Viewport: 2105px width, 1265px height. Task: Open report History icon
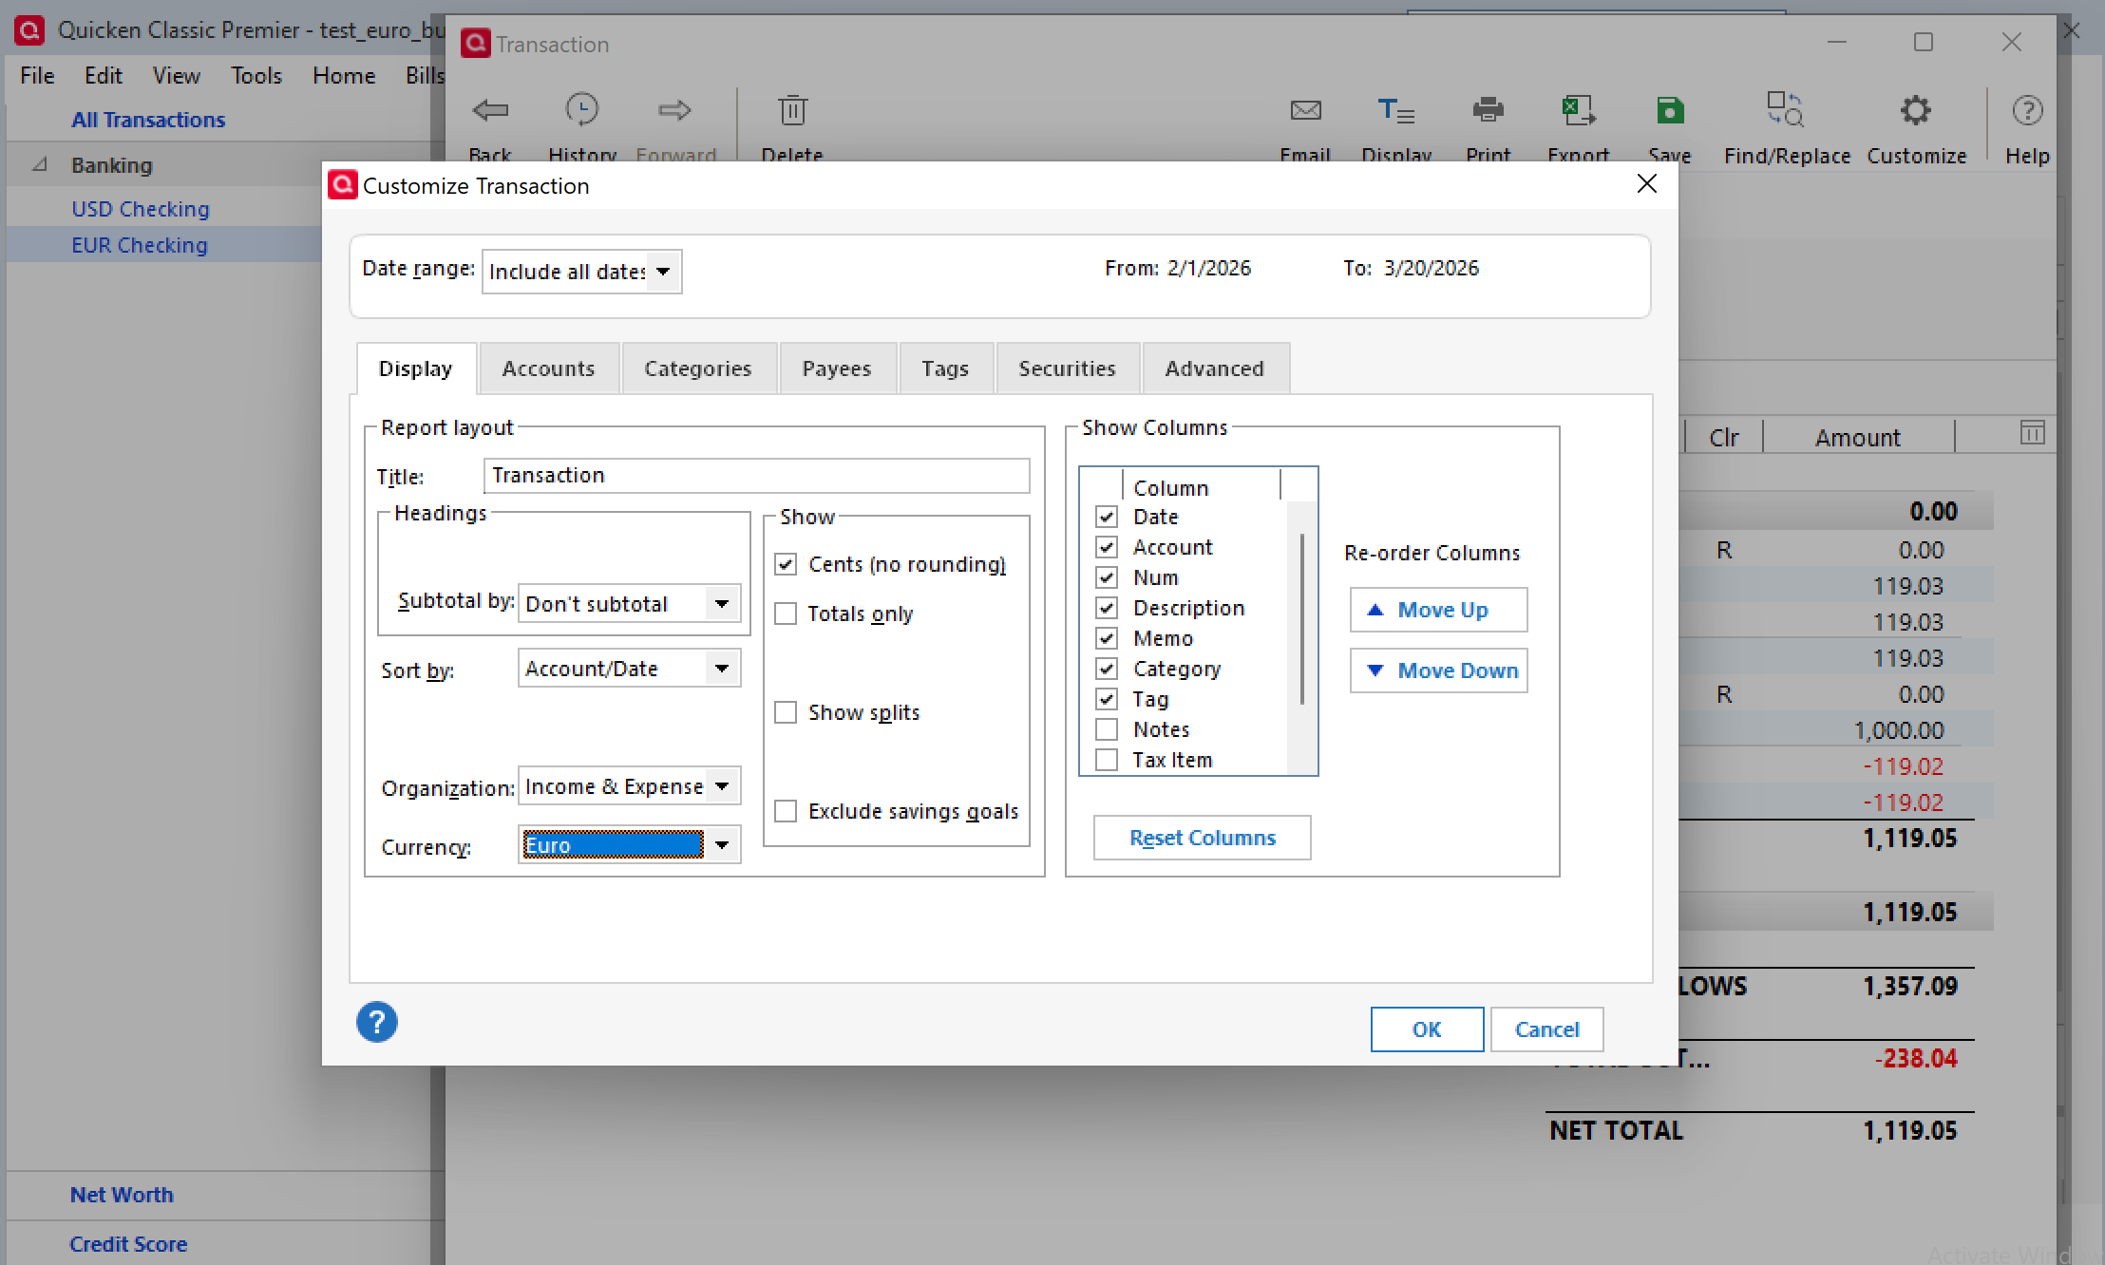(582, 110)
